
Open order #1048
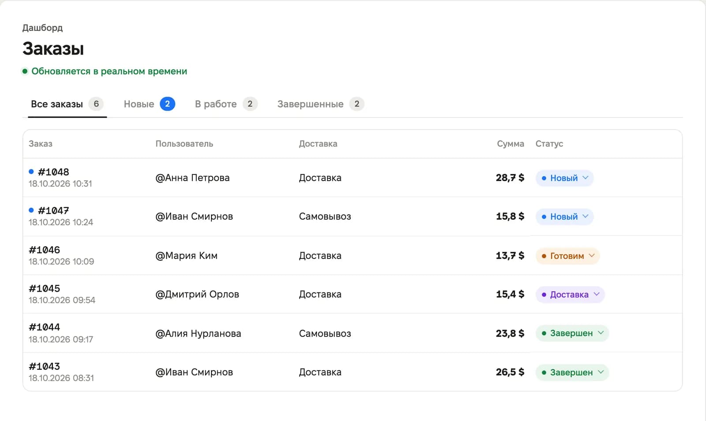(53, 172)
